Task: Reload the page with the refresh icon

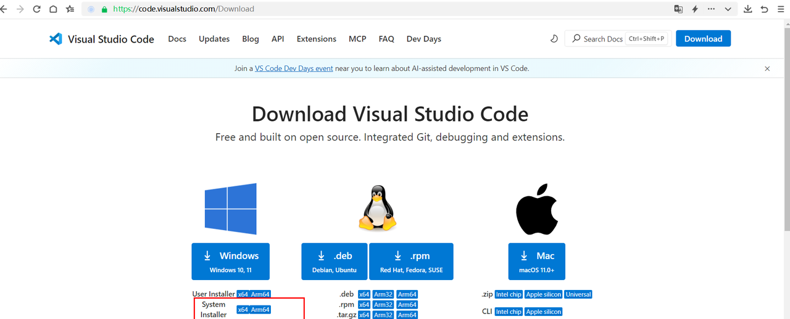Action: [x=37, y=9]
